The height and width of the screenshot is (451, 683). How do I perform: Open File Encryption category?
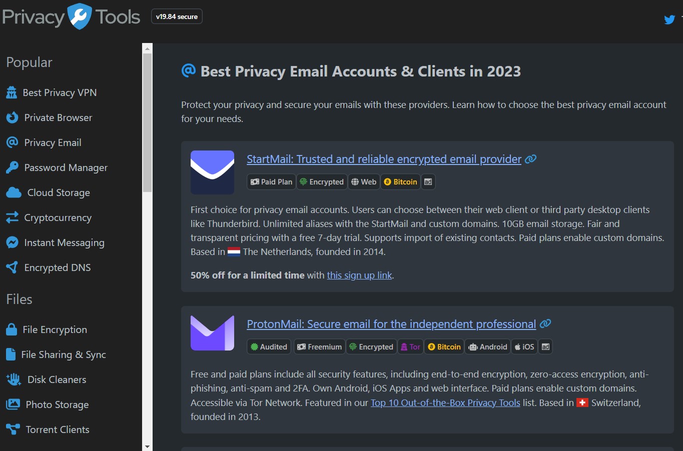click(x=46, y=329)
